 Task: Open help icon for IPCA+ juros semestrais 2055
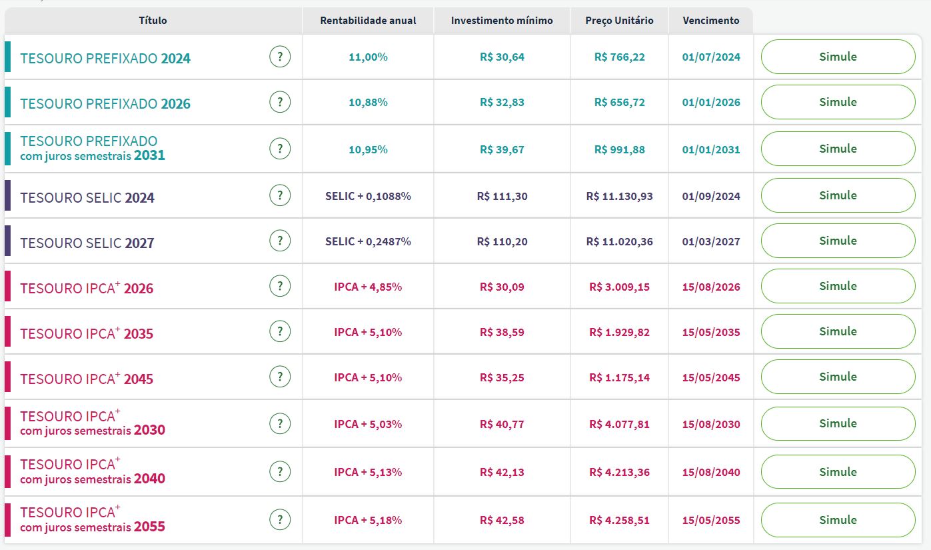[280, 520]
